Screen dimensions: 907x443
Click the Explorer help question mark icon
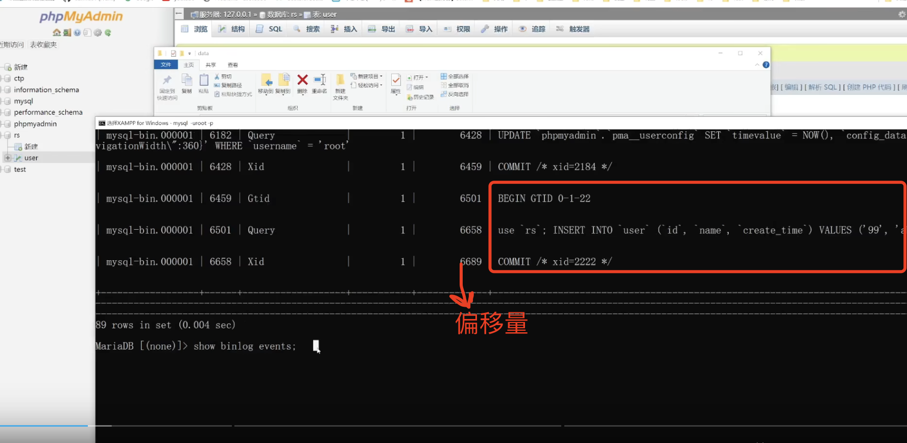pos(766,65)
